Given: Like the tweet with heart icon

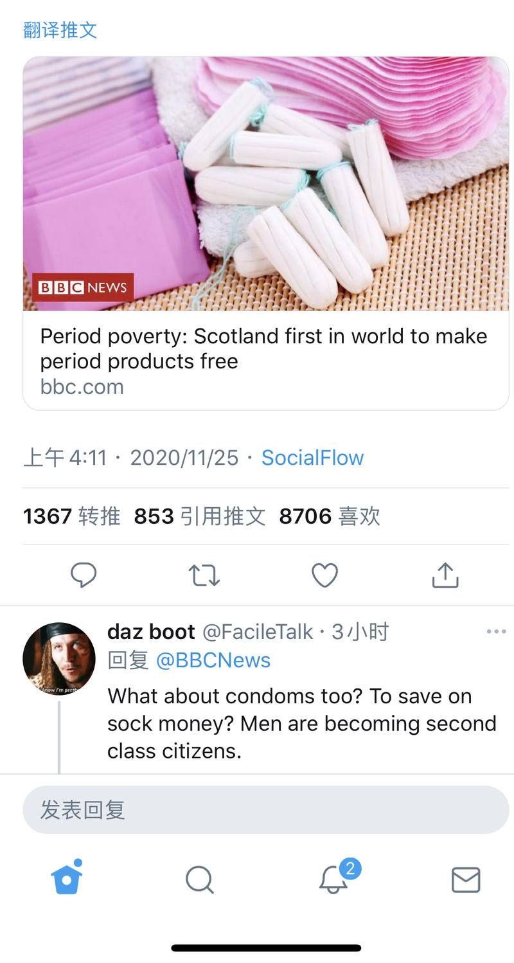Looking at the screenshot, I should coord(324,575).
